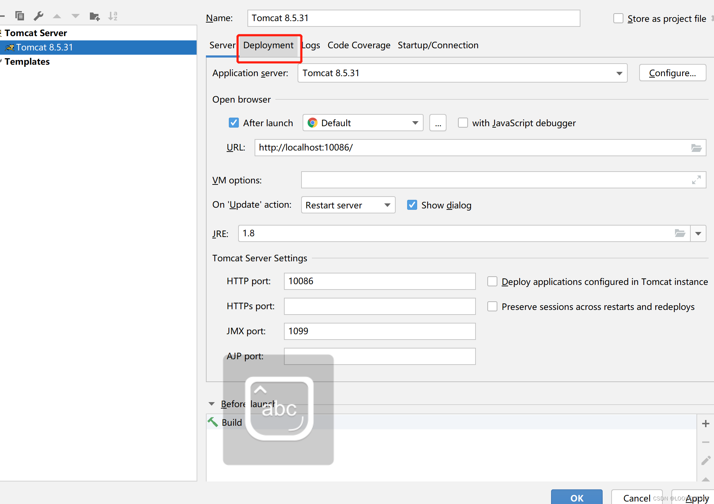Screen dimensions: 714x504
Task: Browse for URL using the folder icon
Action: click(696, 148)
